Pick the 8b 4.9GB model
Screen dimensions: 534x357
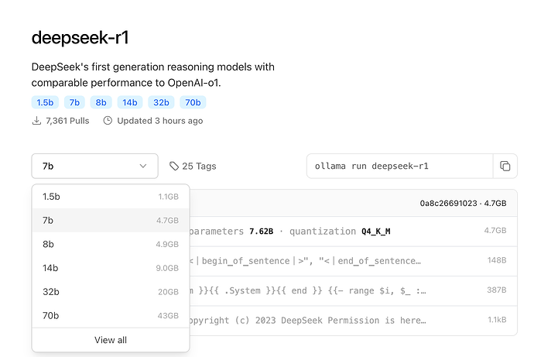pos(111,244)
